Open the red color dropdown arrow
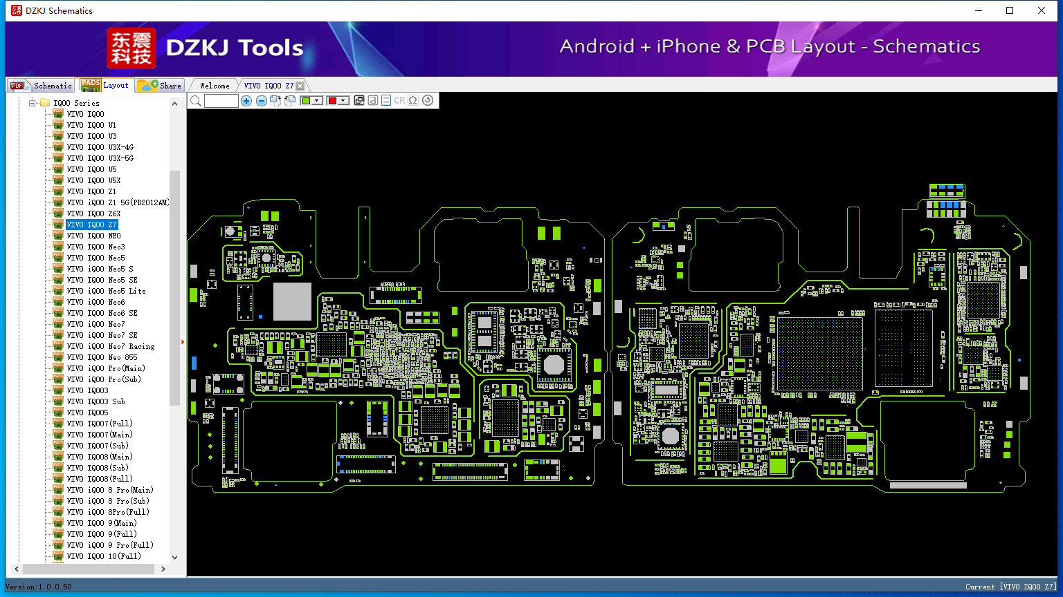This screenshot has width=1063, height=597. coord(343,101)
